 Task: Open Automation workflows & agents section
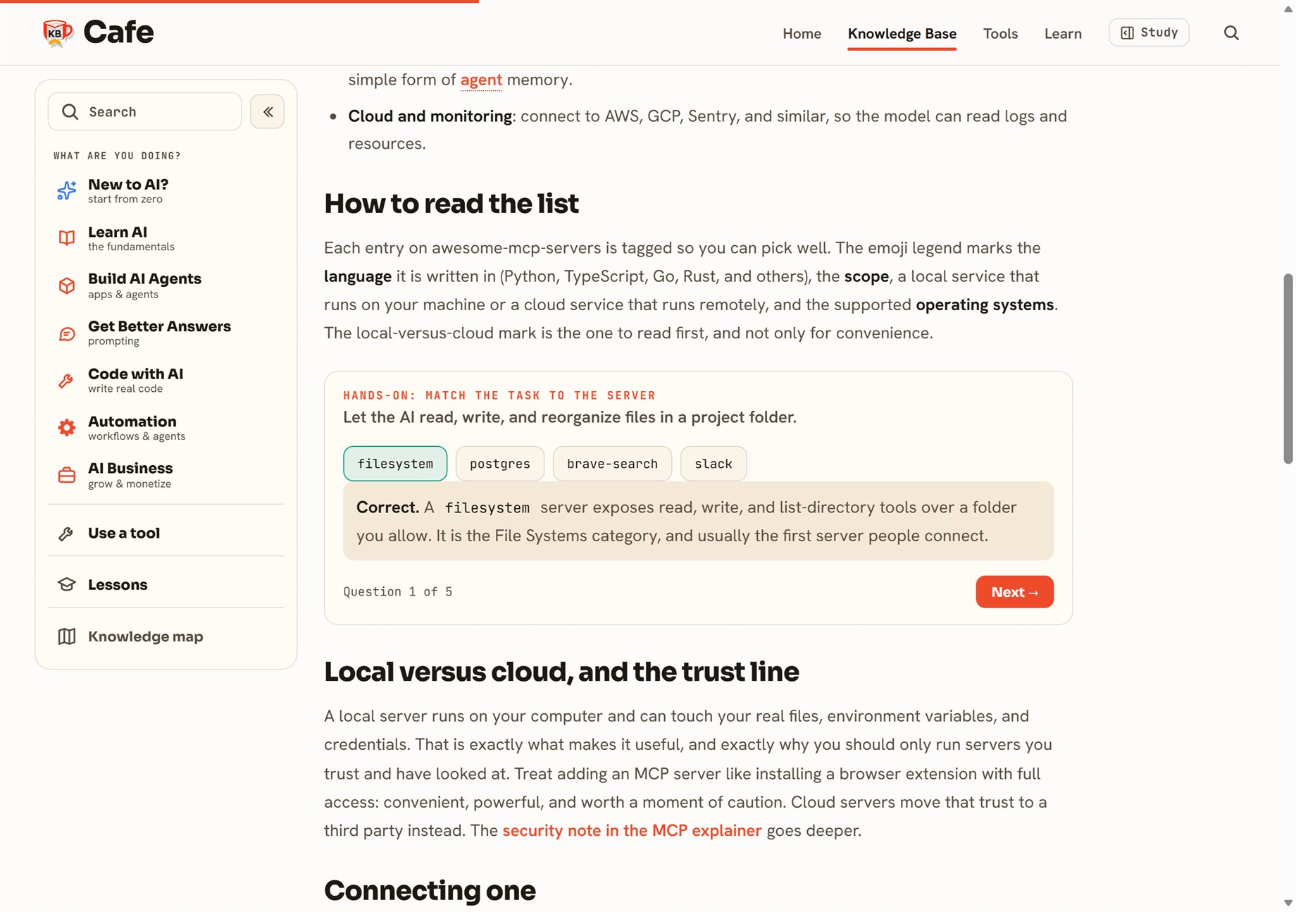[x=166, y=428]
